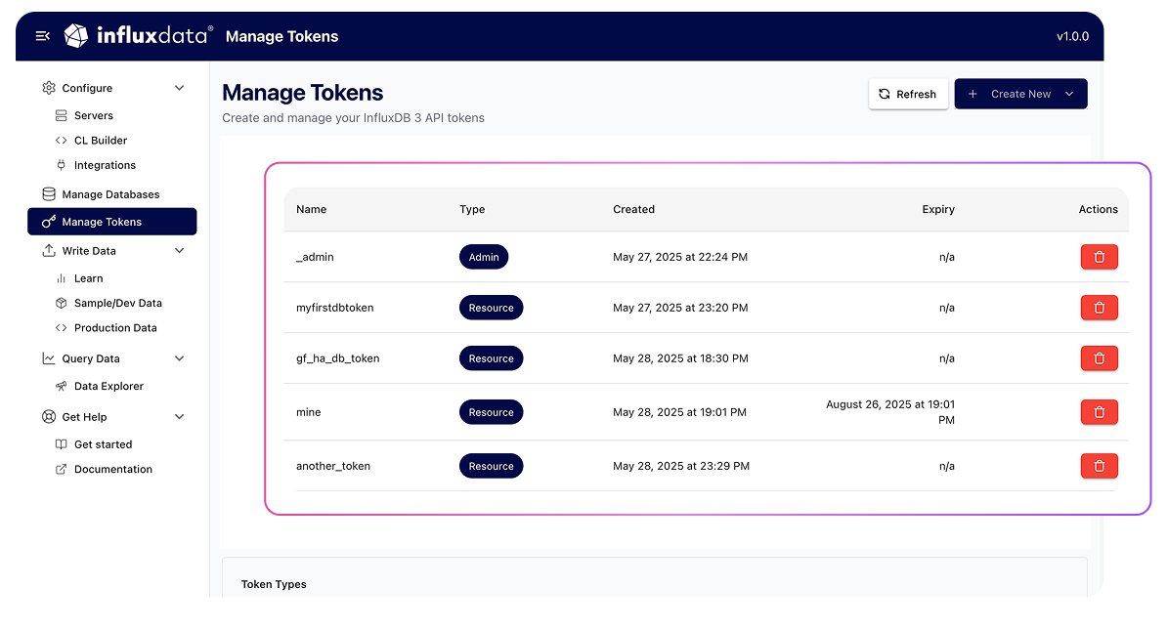This screenshot has height=629, width=1167.
Task: Open Sample/Dev Data page
Action: pos(117,303)
